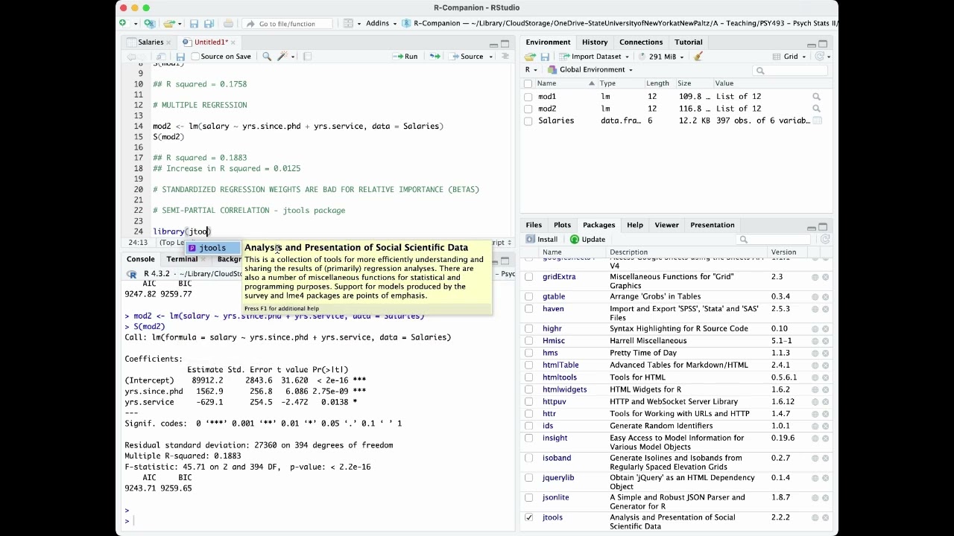The image size is (954, 536).
Task: Re-run previous code region icon
Action: [435, 57]
